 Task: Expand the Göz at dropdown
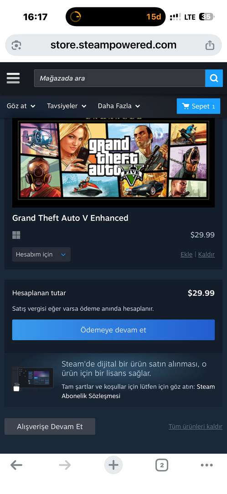[x=21, y=106]
